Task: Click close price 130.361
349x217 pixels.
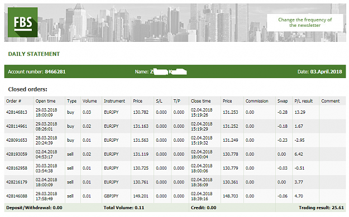Action: click(x=231, y=182)
